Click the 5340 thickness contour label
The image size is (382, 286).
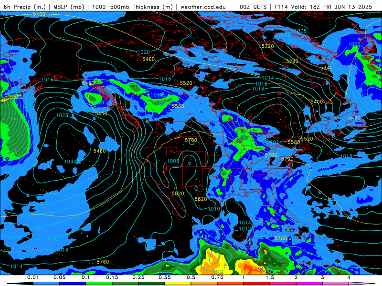coord(327,68)
